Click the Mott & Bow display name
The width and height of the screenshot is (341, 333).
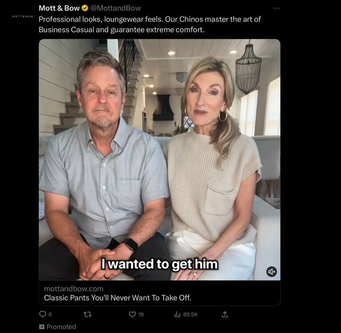click(59, 8)
